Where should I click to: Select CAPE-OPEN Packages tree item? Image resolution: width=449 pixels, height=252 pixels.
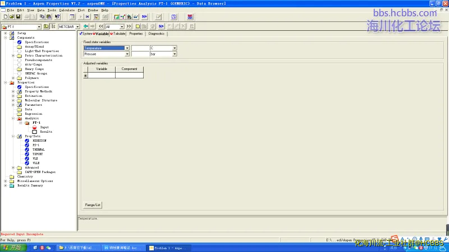click(x=40, y=172)
